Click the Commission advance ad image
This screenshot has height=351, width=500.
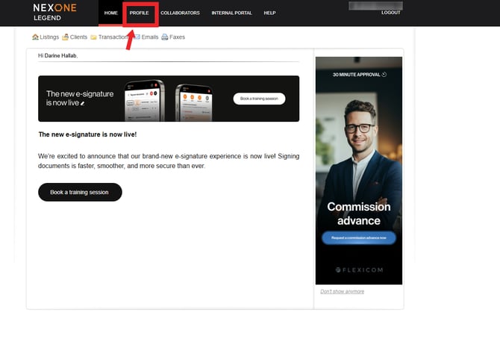(x=359, y=170)
